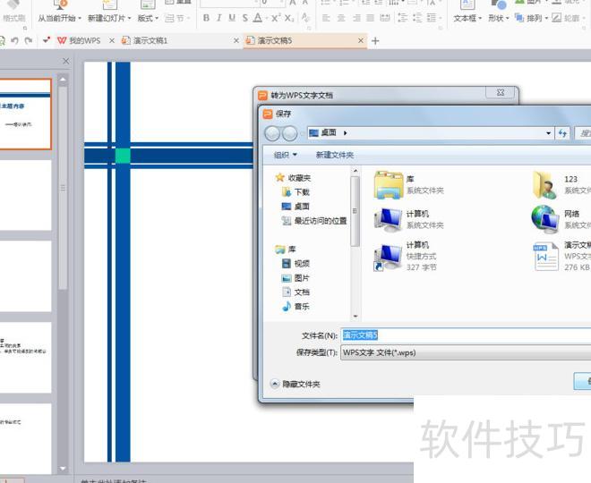Toggle underline formatting

232,18
